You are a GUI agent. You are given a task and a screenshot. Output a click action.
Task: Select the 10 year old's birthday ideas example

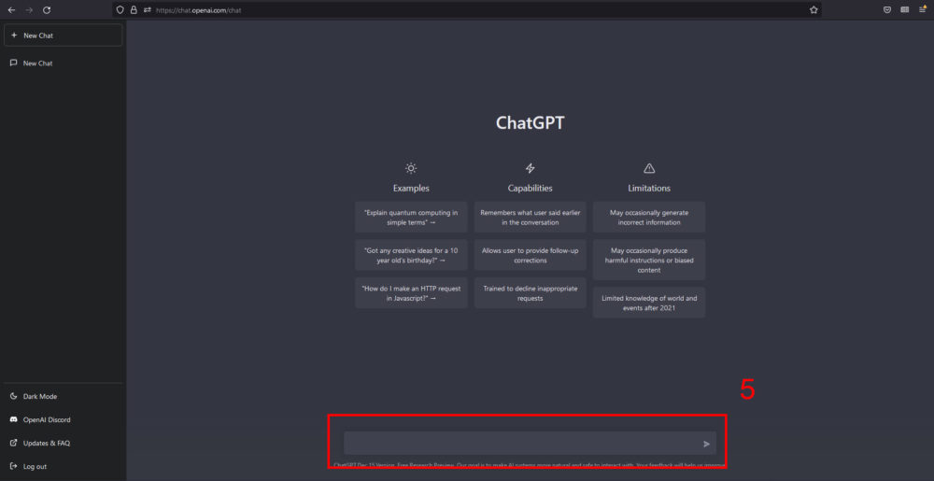pyautogui.click(x=411, y=255)
